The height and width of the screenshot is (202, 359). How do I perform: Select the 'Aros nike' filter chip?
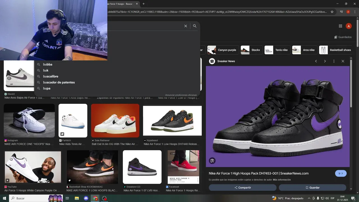tap(305, 50)
